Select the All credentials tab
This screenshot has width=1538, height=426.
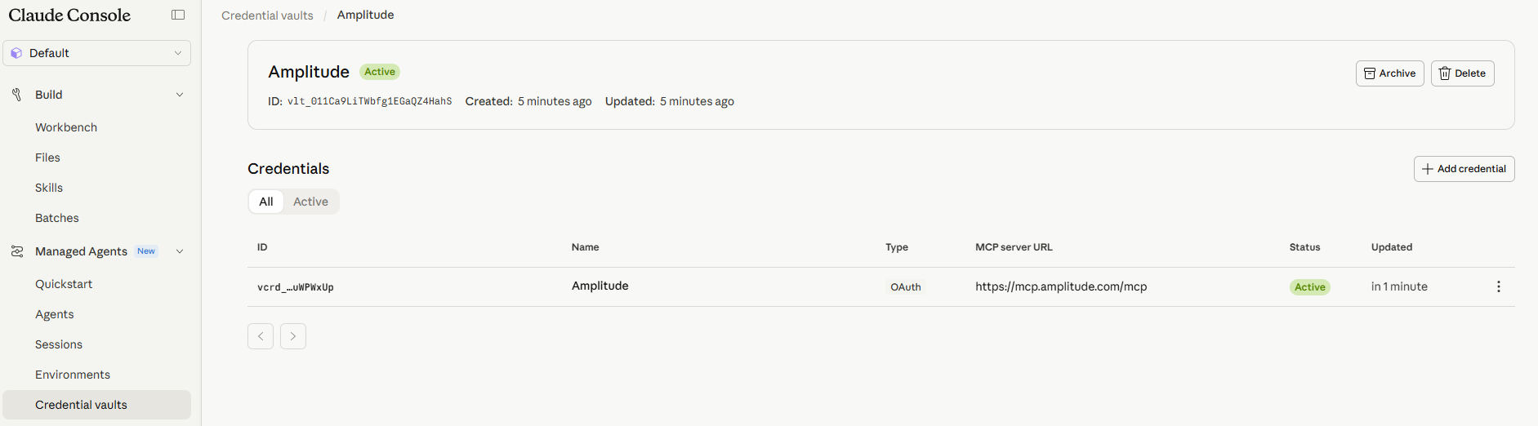266,202
